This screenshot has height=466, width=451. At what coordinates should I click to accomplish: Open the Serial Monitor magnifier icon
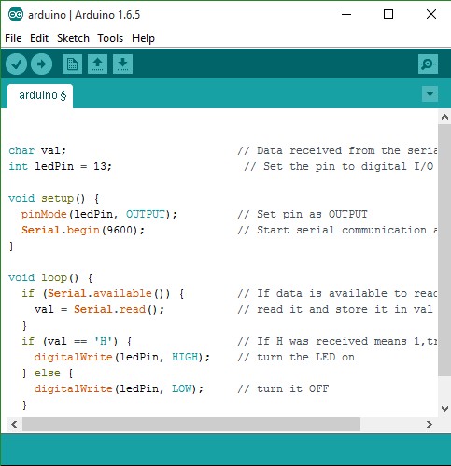click(428, 64)
